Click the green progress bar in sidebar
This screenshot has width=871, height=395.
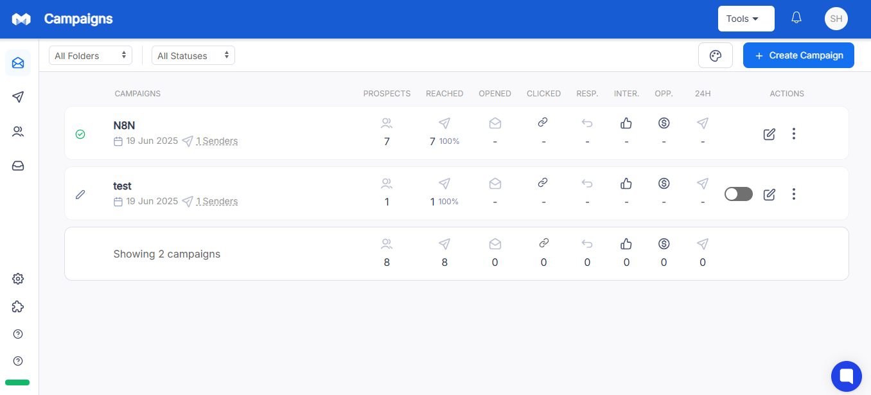17,382
